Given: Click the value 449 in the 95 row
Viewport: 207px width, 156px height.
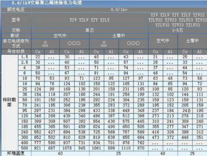Looking at the screenshot, I should [126, 111].
